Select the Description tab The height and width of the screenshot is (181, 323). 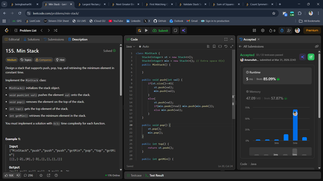(x=78, y=39)
